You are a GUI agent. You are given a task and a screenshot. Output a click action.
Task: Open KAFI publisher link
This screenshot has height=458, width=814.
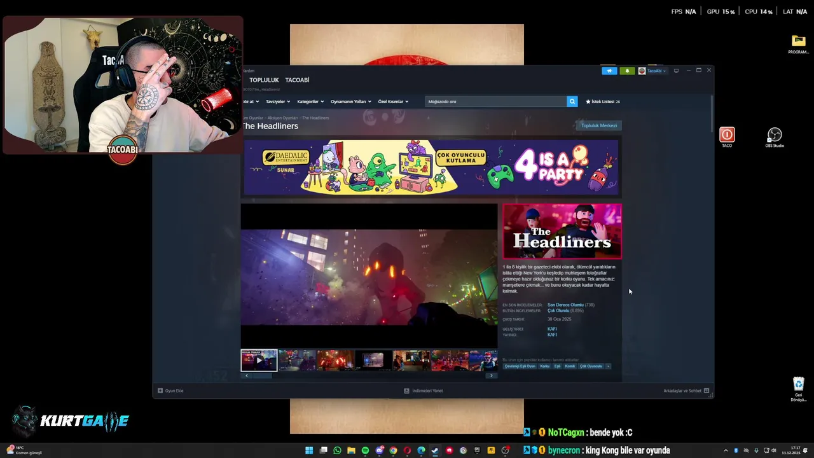tap(552, 335)
